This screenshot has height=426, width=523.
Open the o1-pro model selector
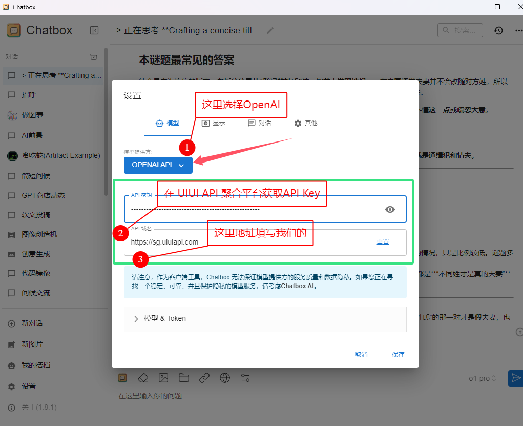tap(483, 378)
